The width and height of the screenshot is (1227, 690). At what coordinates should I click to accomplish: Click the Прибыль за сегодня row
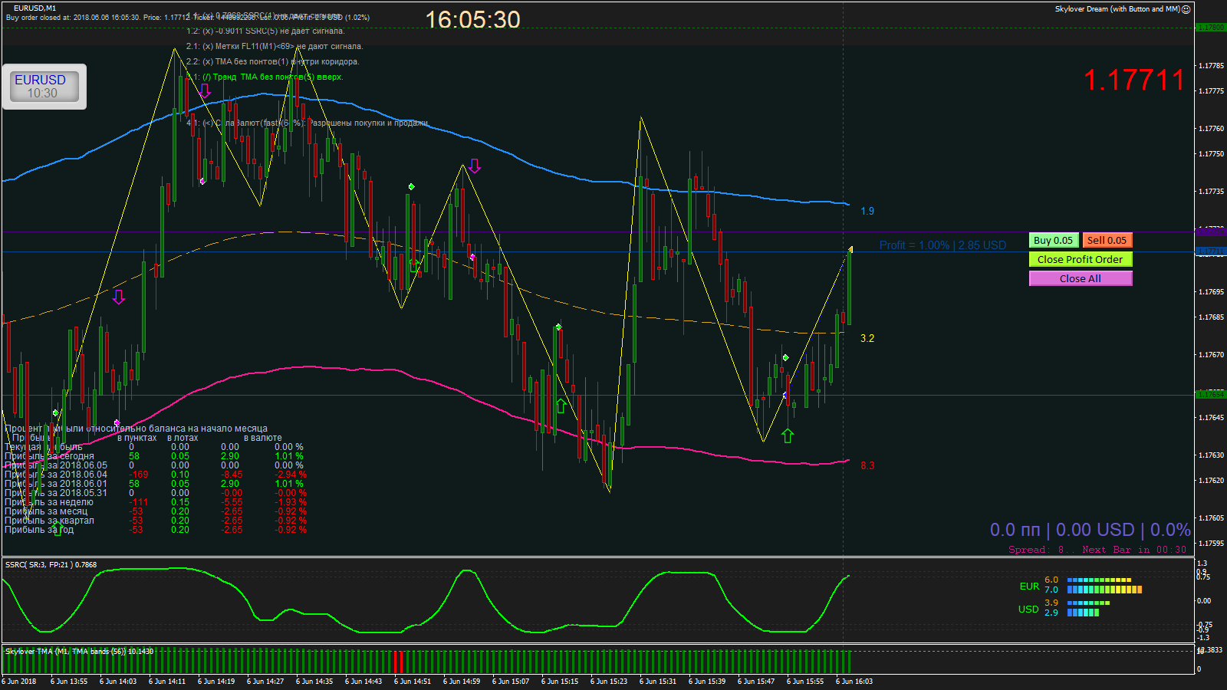coord(154,456)
